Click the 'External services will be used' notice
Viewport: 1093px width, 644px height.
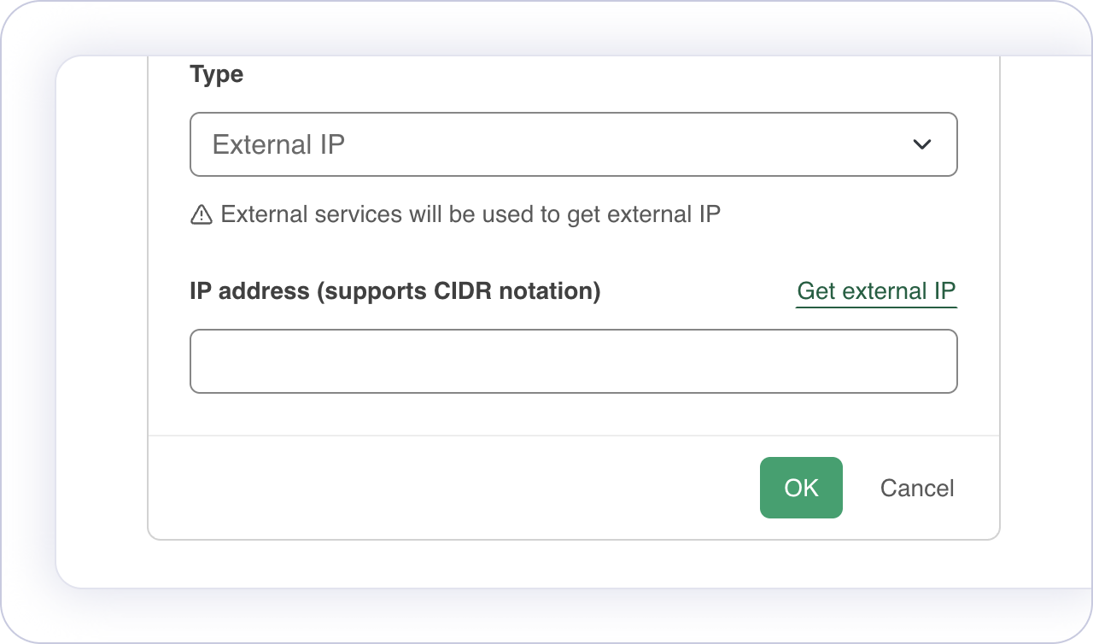coord(470,214)
